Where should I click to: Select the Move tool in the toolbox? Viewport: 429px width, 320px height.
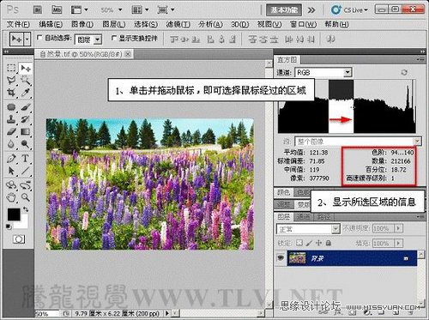point(25,68)
